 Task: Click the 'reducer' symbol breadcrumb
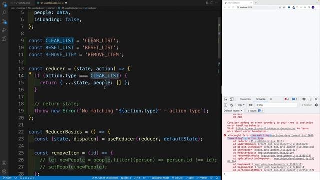tap(90, 8)
